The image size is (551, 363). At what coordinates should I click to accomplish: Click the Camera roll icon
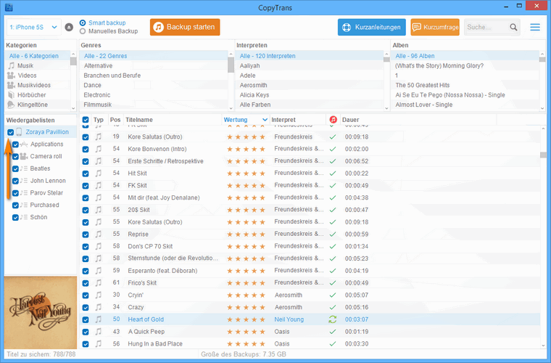(24, 156)
